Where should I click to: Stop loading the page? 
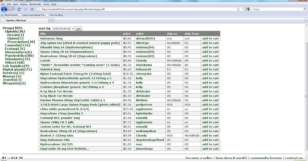point(26,9)
